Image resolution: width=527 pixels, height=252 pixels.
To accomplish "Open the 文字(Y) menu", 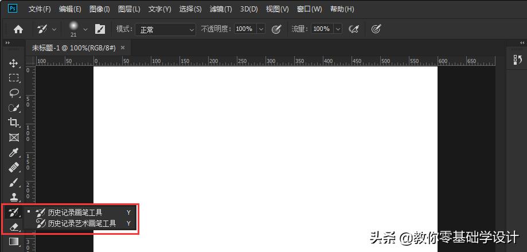I will click(159, 9).
